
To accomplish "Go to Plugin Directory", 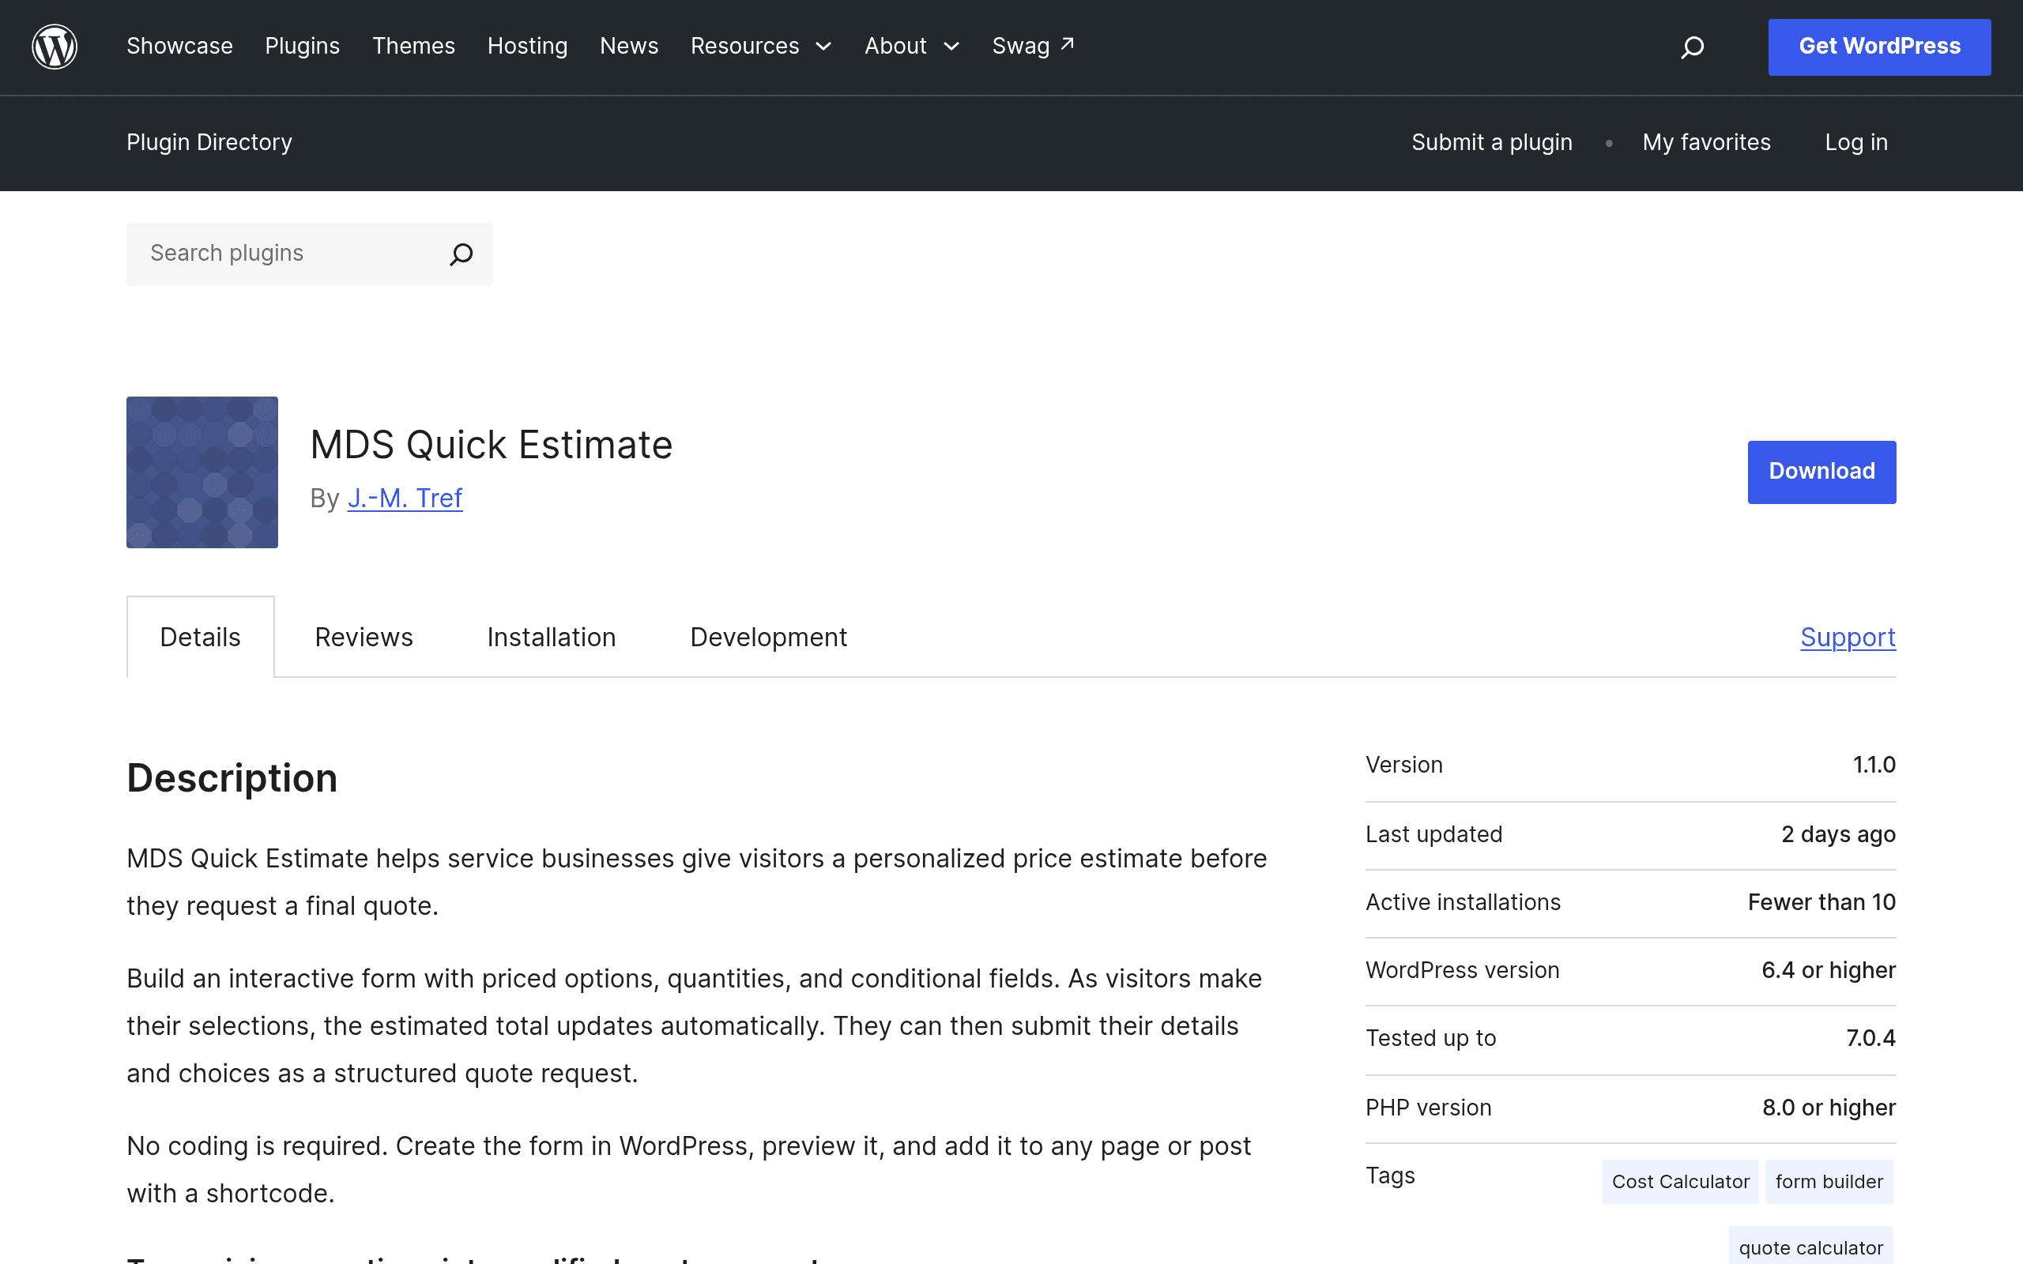I will (209, 142).
